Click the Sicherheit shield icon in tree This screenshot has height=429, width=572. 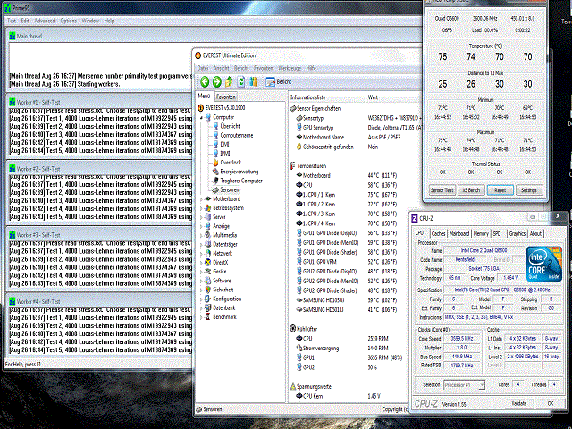tap(207, 290)
